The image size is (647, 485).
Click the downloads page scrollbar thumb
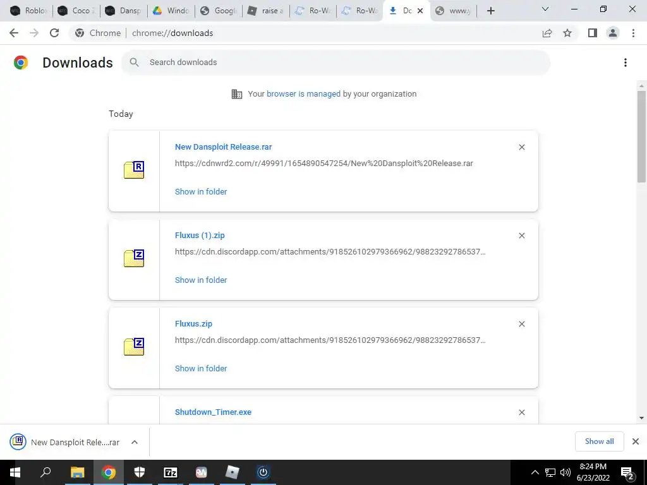point(641,136)
